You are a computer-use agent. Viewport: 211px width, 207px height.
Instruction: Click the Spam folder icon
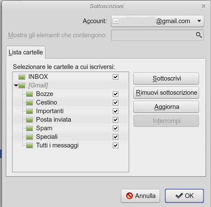pos(30,128)
